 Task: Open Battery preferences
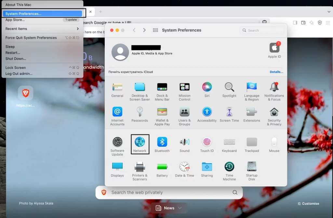[x=162, y=169]
